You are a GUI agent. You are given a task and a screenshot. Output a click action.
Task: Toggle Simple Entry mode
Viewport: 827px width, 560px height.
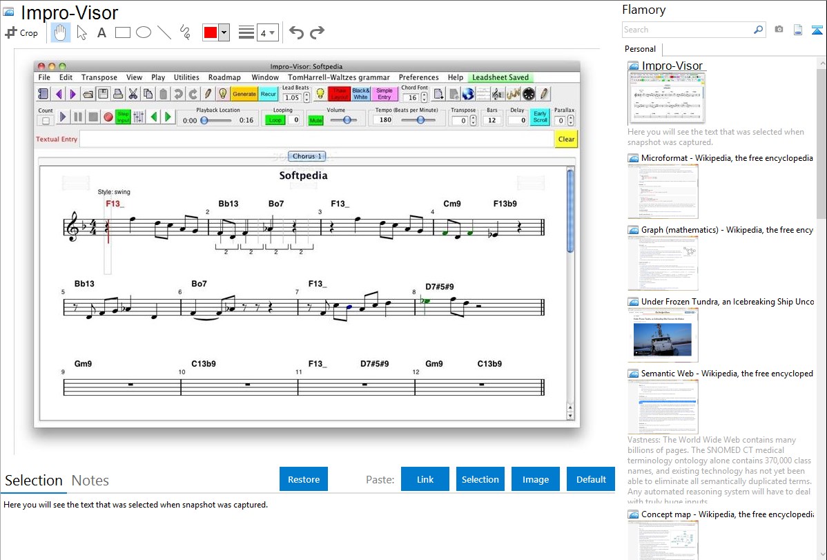[385, 94]
